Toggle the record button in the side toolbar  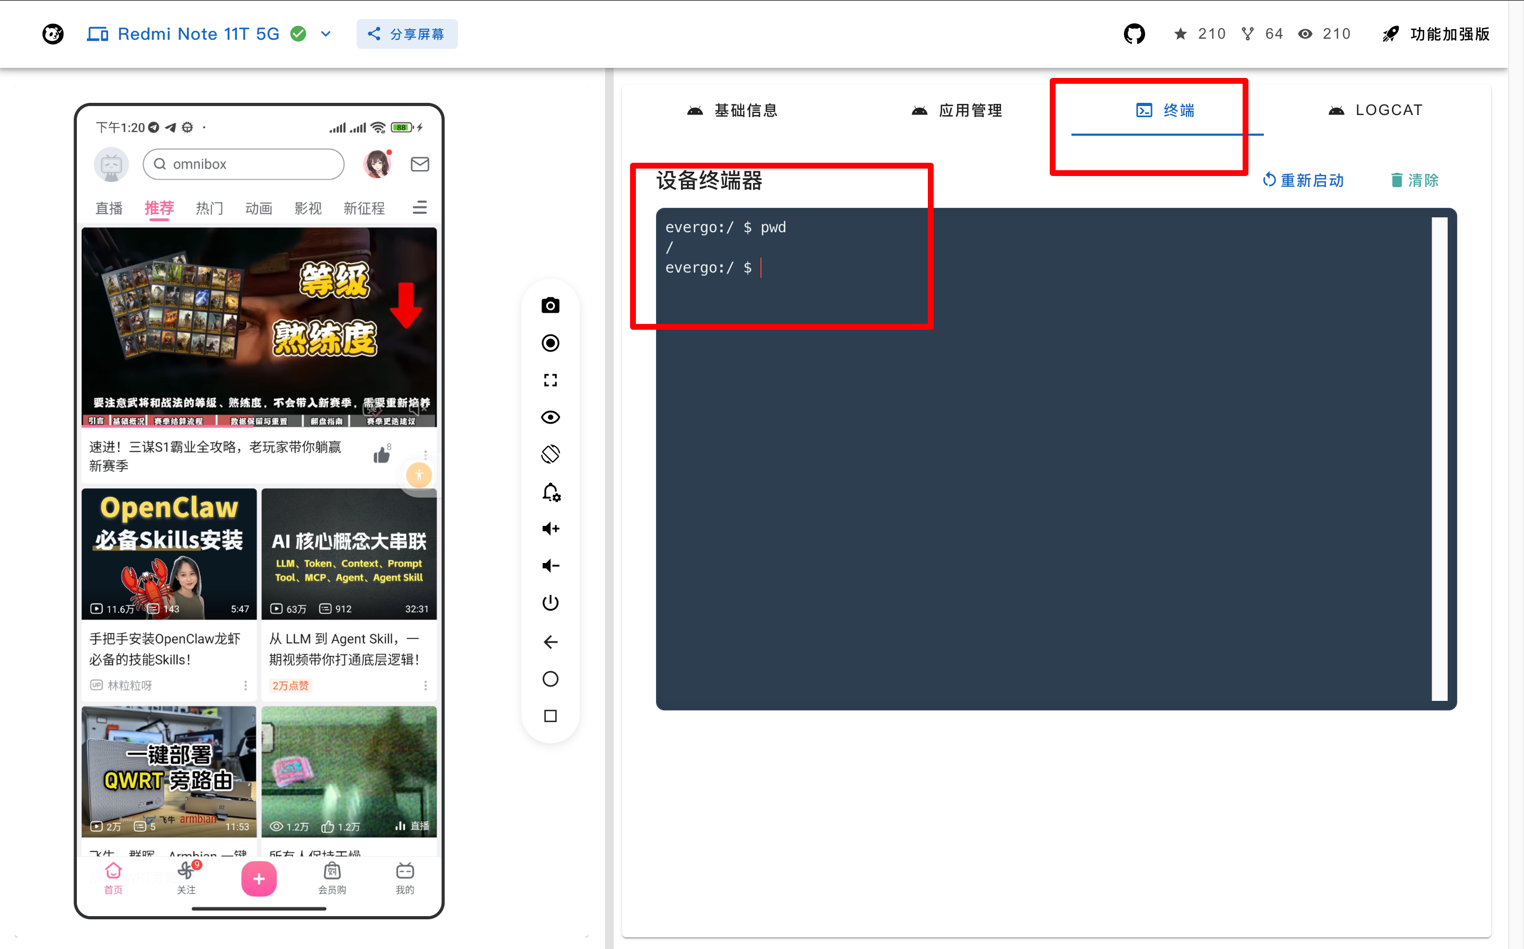550,342
